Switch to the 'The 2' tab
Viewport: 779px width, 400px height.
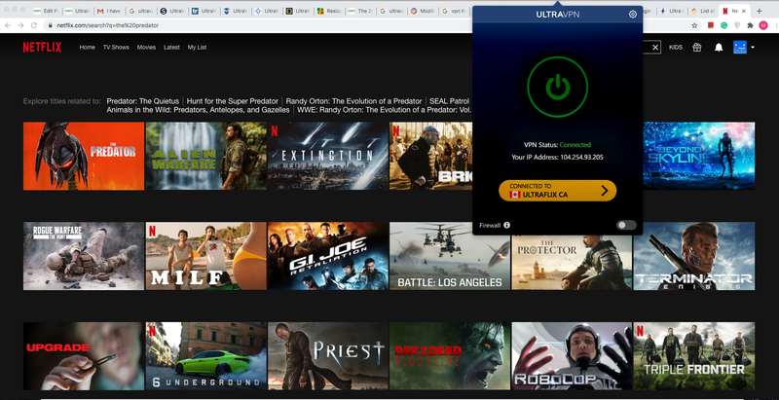(358, 11)
